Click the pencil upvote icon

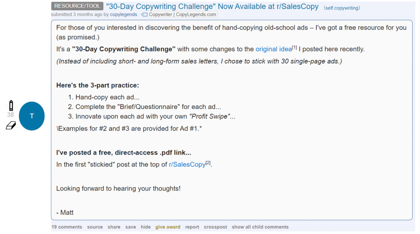[x=11, y=105]
